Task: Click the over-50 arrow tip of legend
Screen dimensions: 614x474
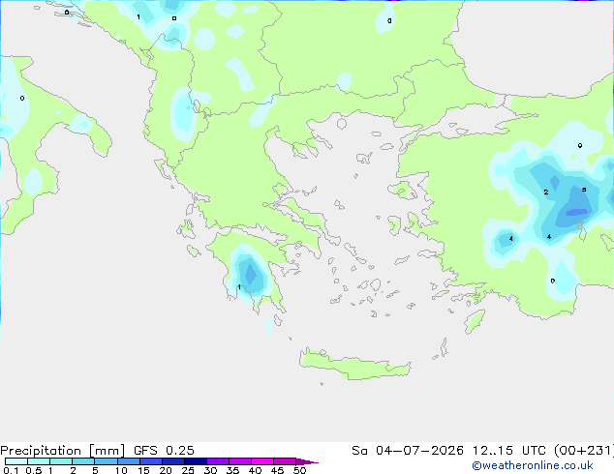Action: pos(307,461)
